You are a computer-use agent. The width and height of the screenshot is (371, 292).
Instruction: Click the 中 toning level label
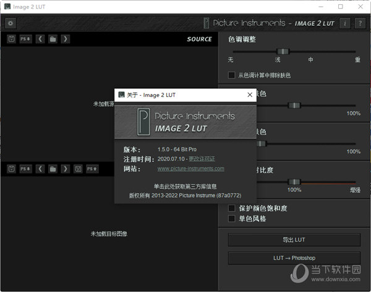(x=310, y=59)
